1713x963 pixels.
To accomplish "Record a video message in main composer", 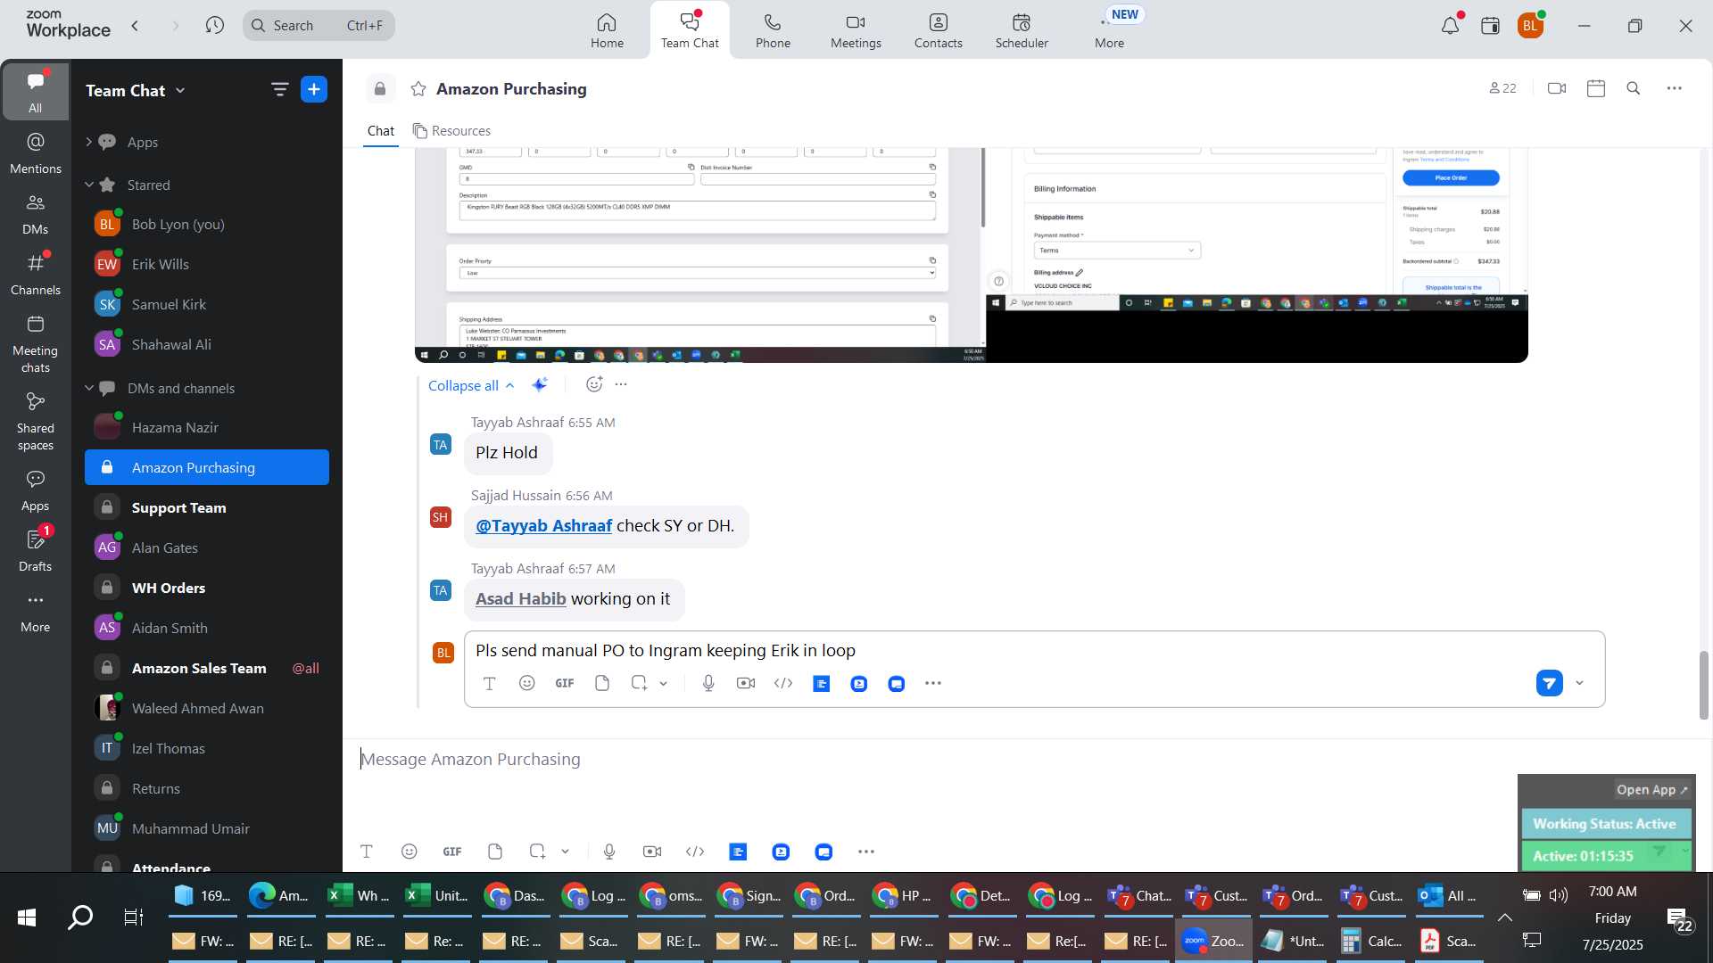I will pyautogui.click(x=652, y=852).
